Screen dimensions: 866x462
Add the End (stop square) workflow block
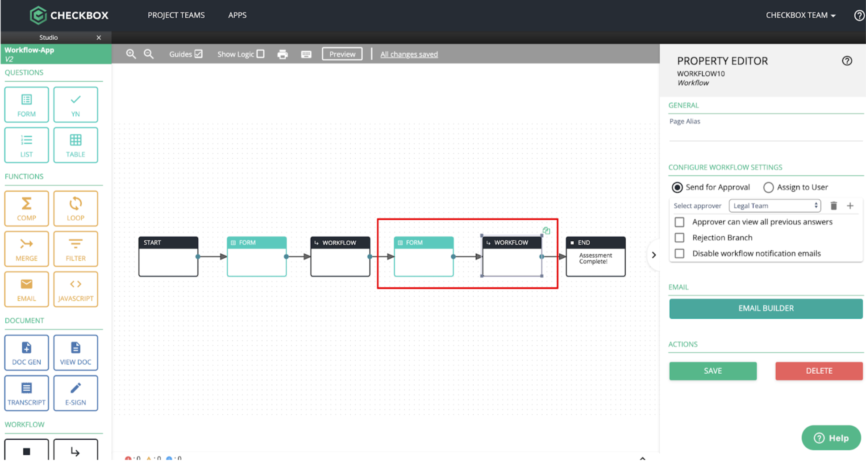point(26,450)
